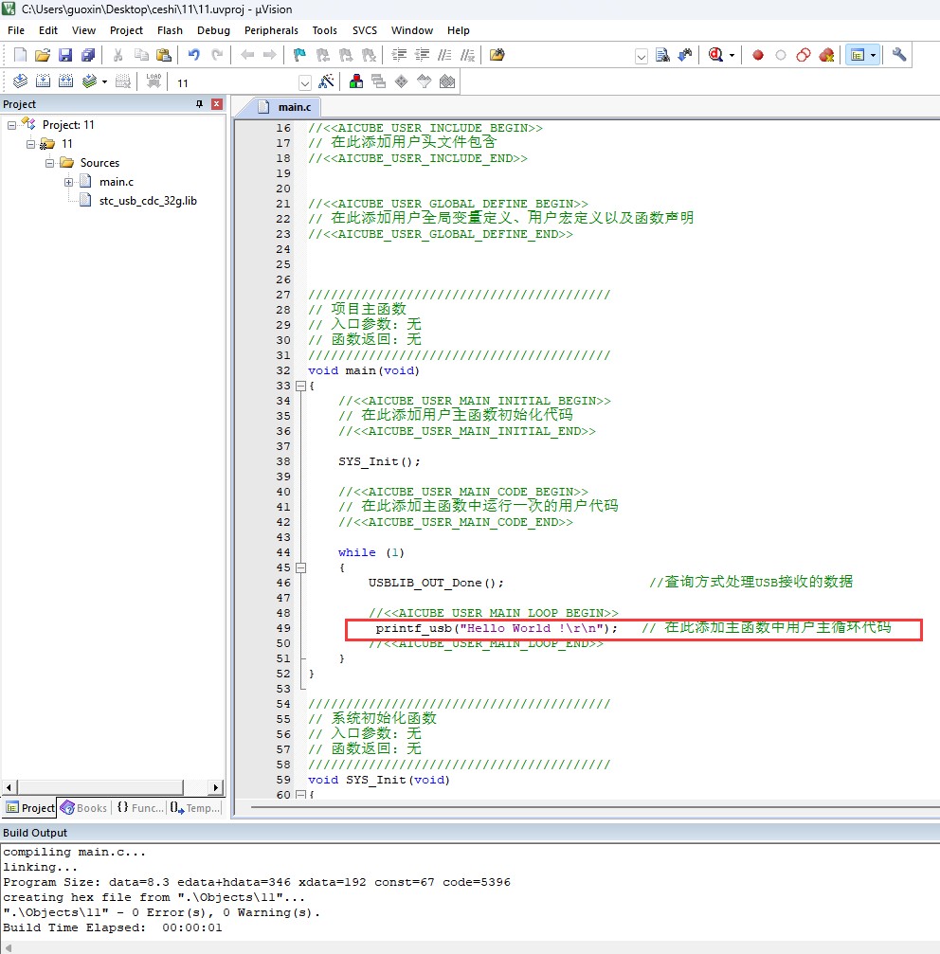Image resolution: width=940 pixels, height=954 pixels.
Task: Rebuild all target files
Action: tap(65, 81)
